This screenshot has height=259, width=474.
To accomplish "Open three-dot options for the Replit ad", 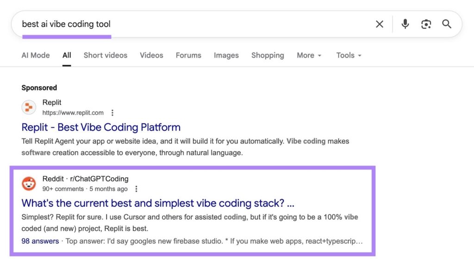I will coord(112,113).
